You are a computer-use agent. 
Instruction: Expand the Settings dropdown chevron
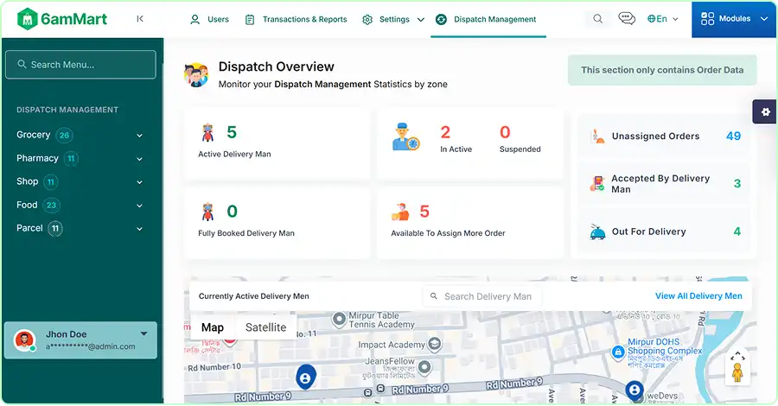click(x=421, y=20)
